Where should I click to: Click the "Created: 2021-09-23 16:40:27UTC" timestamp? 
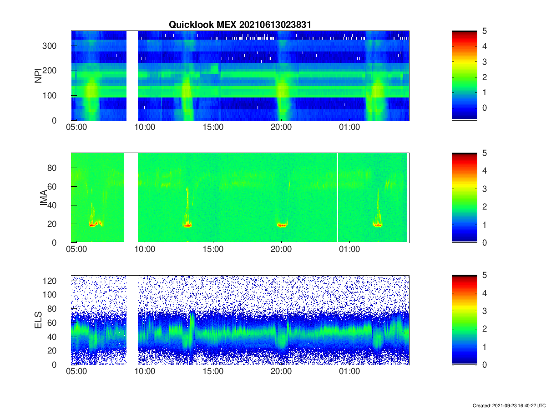(x=508, y=405)
